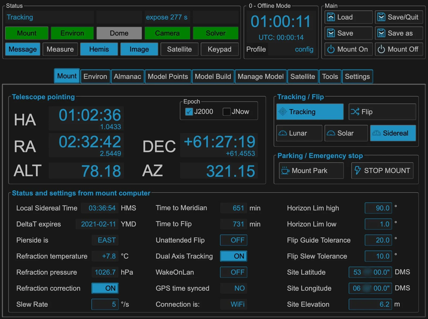Viewport: 428px width, 319px height.
Task: Click the 'Tracking' status text at top-left
Action: [20, 17]
